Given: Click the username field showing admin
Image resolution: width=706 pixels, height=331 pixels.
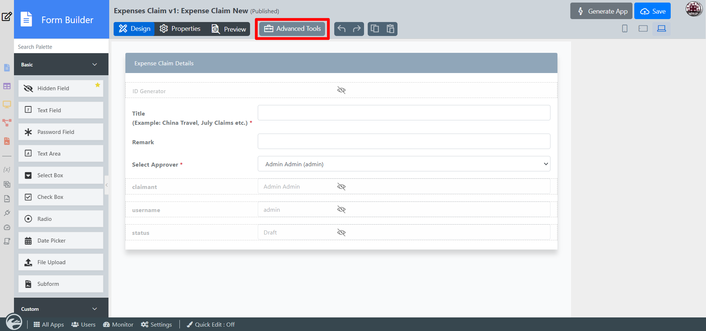Looking at the screenshot, I should [404, 210].
